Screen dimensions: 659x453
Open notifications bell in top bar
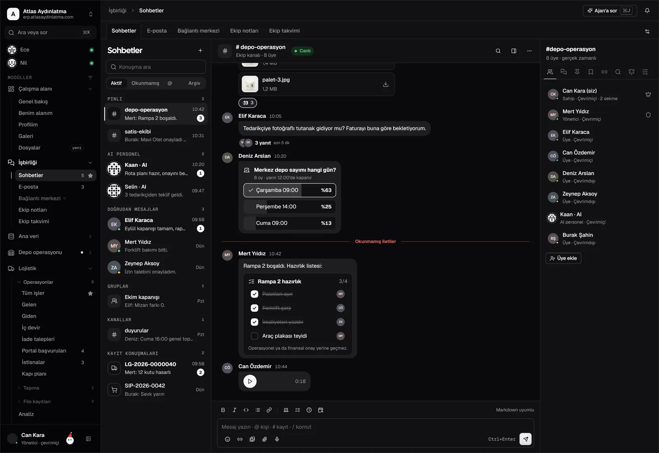coord(647,11)
